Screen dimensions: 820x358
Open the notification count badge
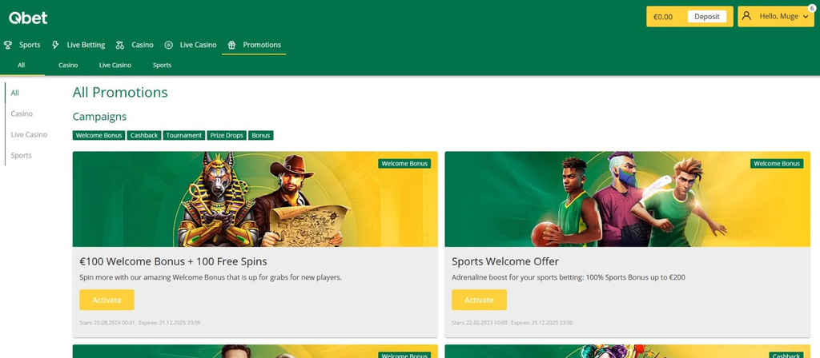(812, 8)
